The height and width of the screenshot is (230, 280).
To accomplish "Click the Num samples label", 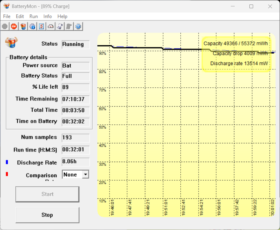I will 39,137.
